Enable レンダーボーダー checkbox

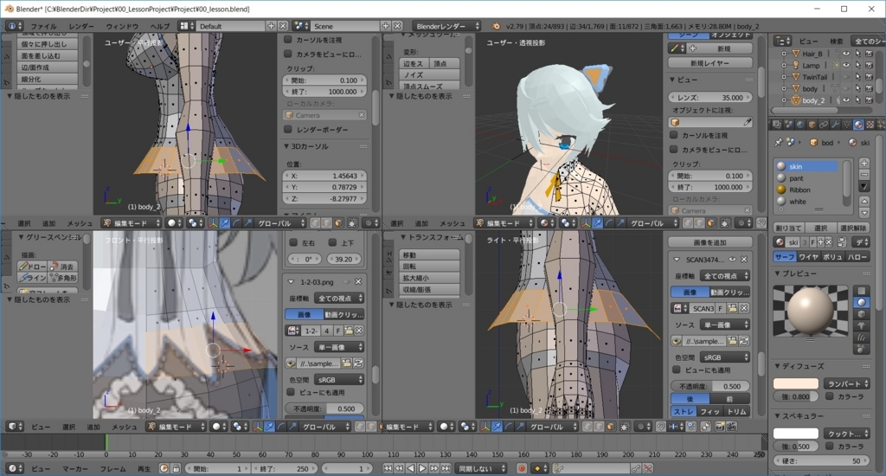[x=288, y=130]
